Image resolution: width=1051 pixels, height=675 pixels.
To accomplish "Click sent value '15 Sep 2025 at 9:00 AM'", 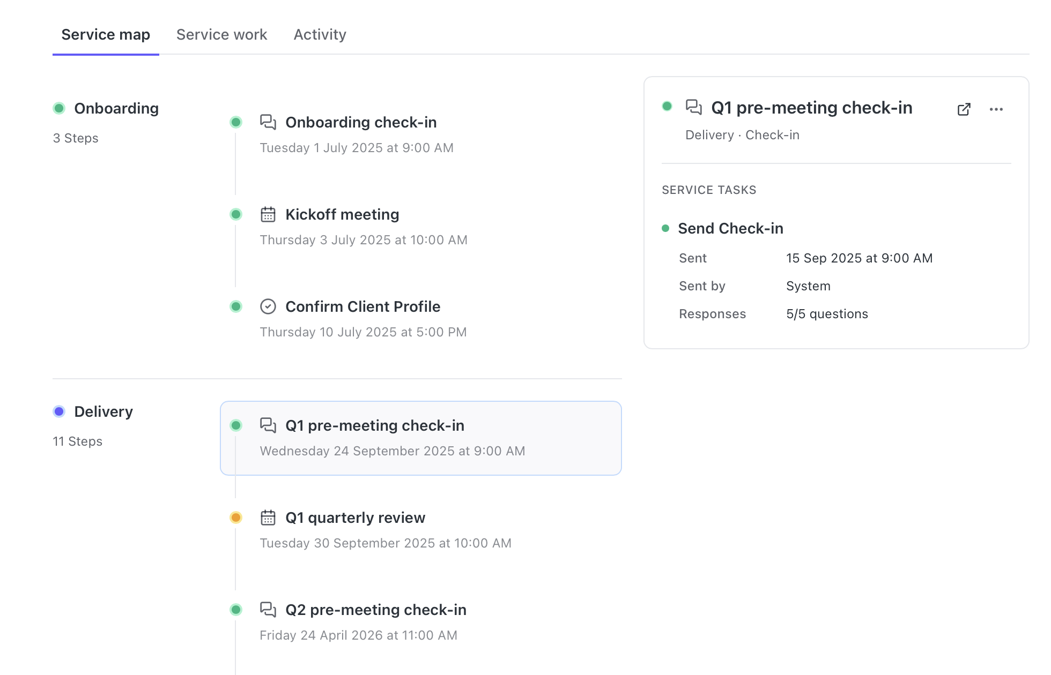I will [x=859, y=258].
